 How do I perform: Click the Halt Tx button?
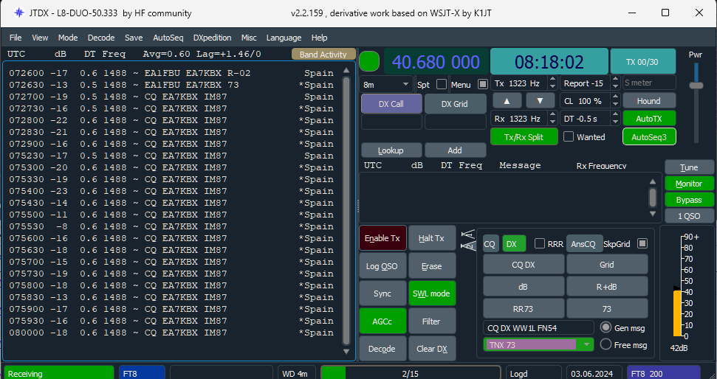point(432,238)
